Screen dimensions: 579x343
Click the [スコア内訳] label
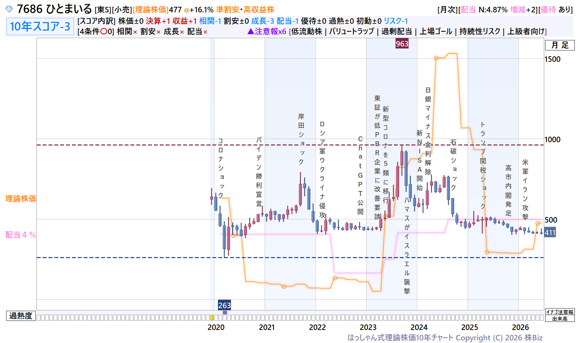[97, 21]
